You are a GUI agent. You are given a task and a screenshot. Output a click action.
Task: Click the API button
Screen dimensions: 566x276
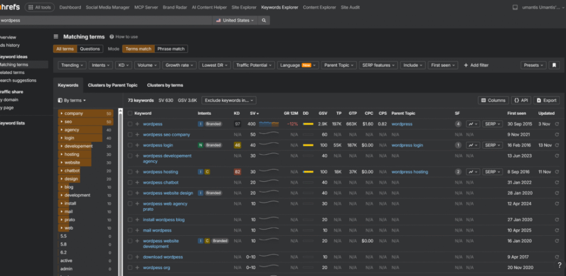pos(521,100)
